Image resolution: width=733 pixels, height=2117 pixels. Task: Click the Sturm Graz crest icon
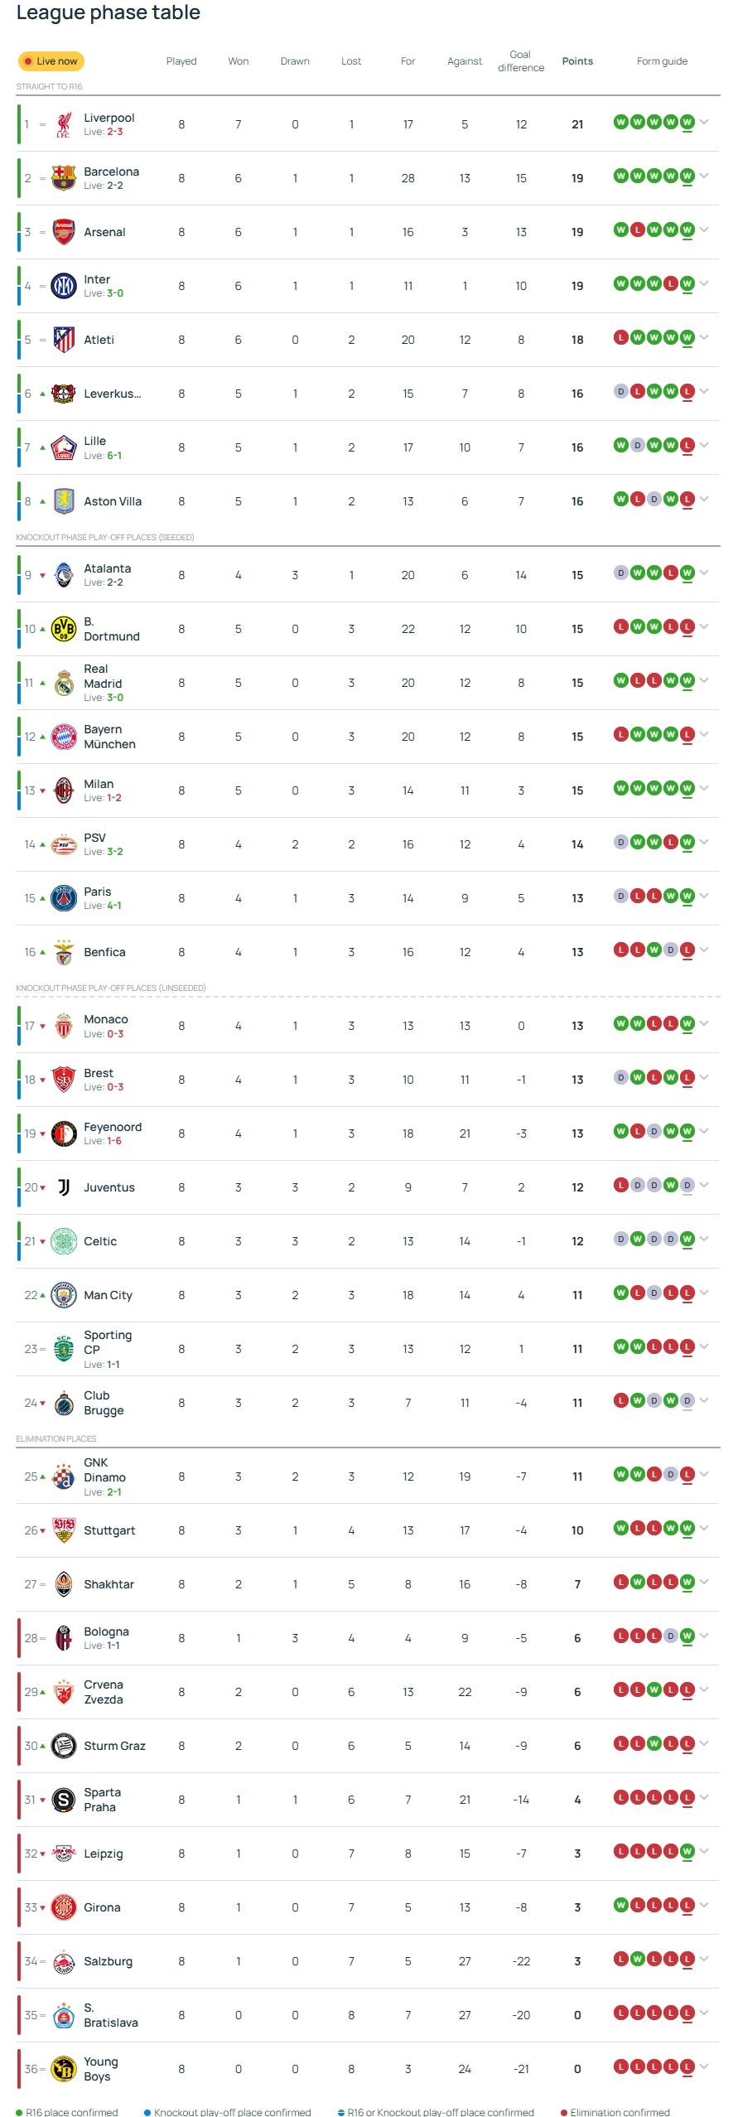click(64, 1746)
